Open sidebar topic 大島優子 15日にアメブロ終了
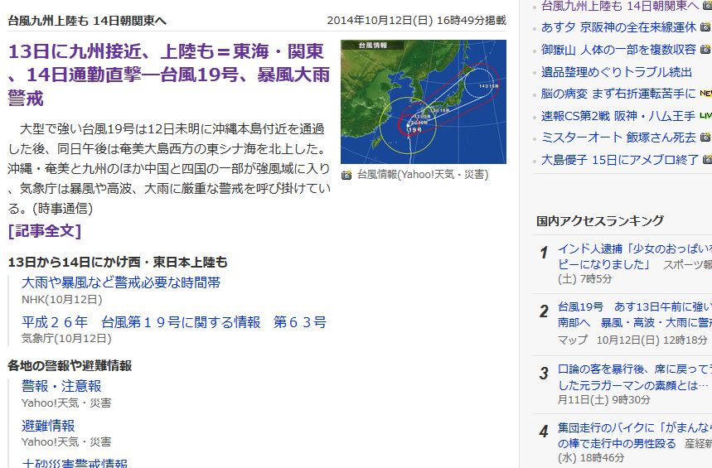This screenshot has height=468, width=712. [620, 160]
